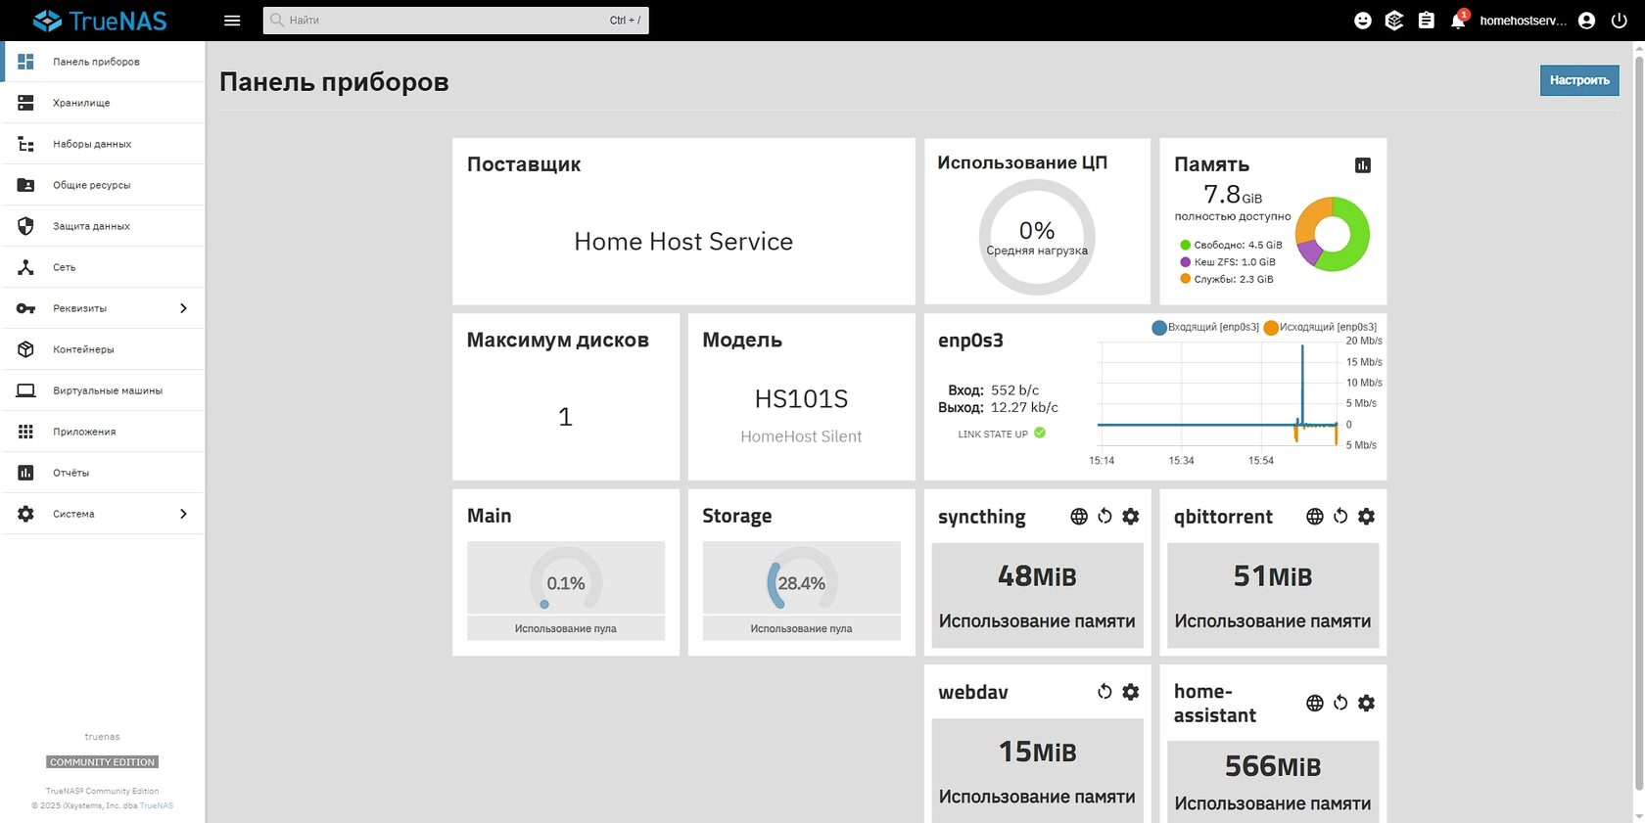Click the Защита данных shield icon
The width and height of the screenshot is (1645, 823).
(x=26, y=226)
